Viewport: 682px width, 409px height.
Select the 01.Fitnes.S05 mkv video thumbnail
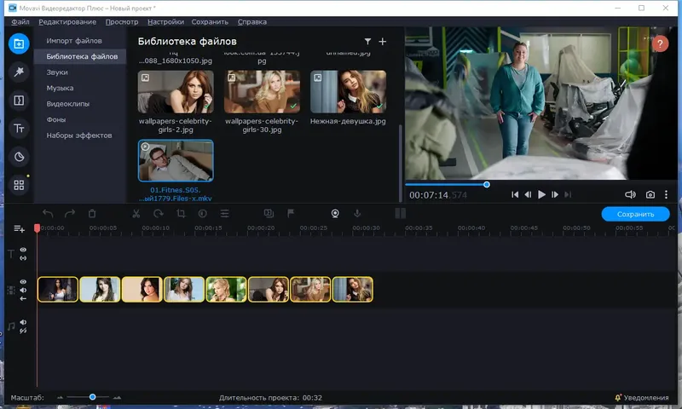pos(176,160)
